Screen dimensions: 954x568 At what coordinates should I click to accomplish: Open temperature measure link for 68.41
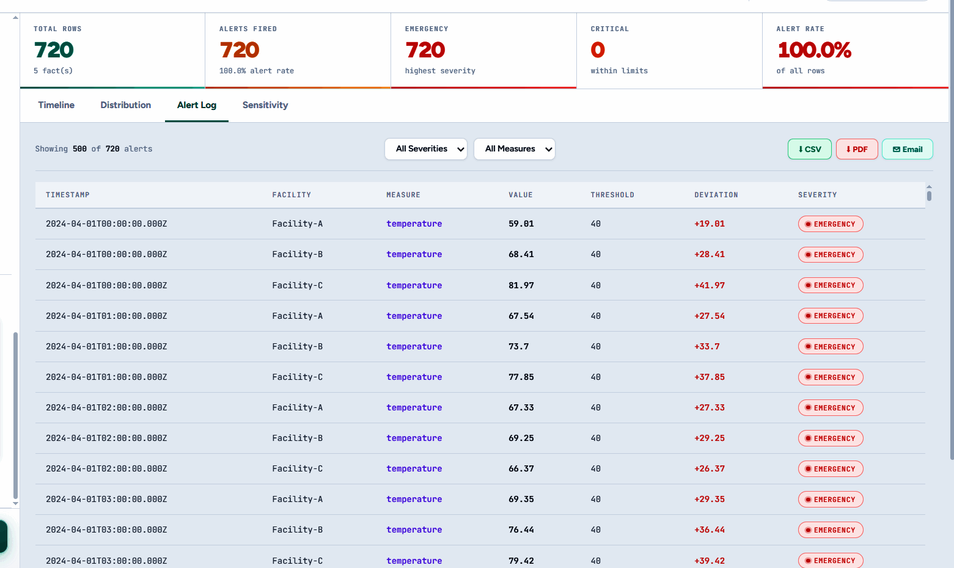point(414,255)
